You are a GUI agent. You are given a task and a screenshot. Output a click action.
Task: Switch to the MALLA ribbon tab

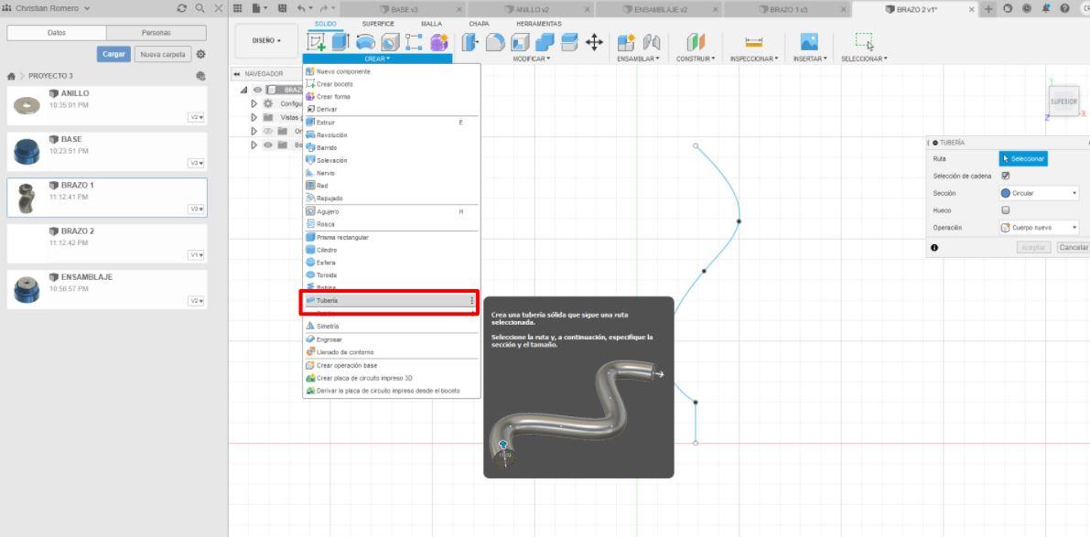click(431, 24)
